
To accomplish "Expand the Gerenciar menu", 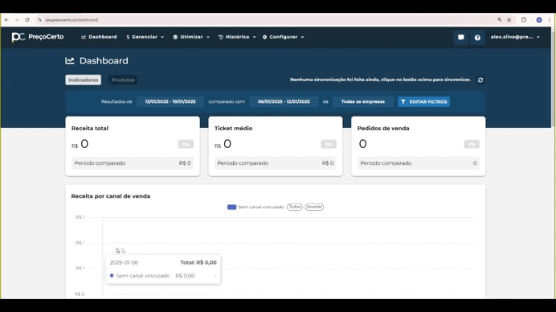I will [145, 37].
